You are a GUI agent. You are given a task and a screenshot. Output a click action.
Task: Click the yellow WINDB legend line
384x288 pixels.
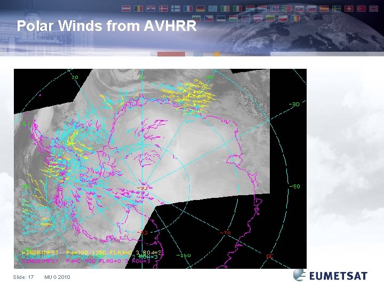93,252
